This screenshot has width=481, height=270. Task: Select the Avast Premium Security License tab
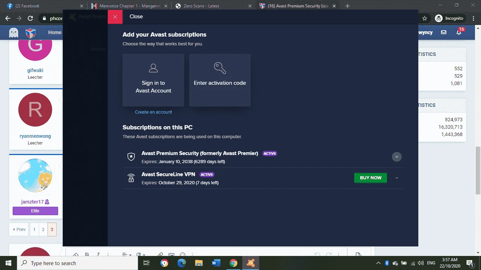[x=297, y=6]
